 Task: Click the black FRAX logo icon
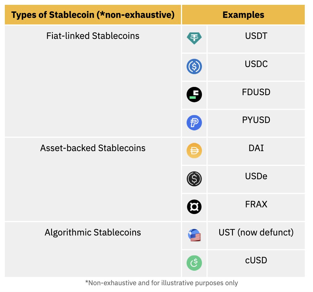(194, 207)
